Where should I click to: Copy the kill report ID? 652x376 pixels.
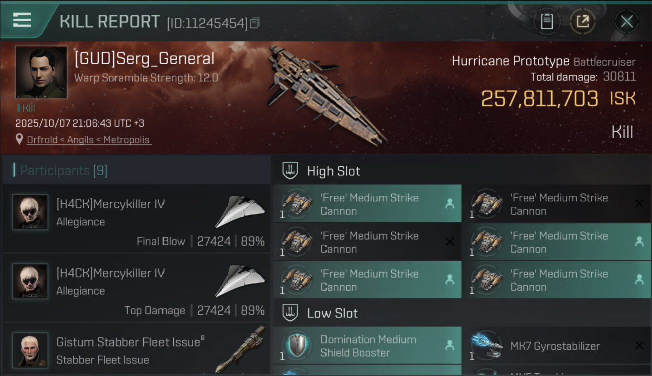[255, 23]
